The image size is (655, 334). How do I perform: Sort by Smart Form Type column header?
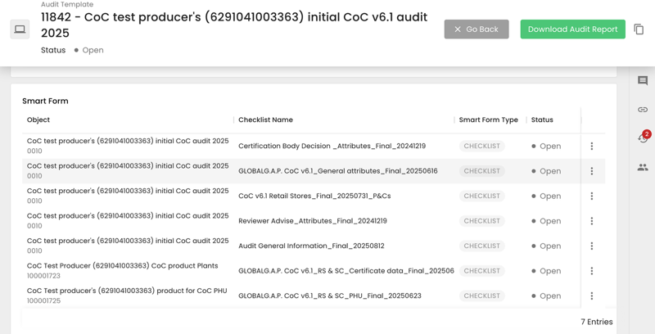click(x=488, y=120)
